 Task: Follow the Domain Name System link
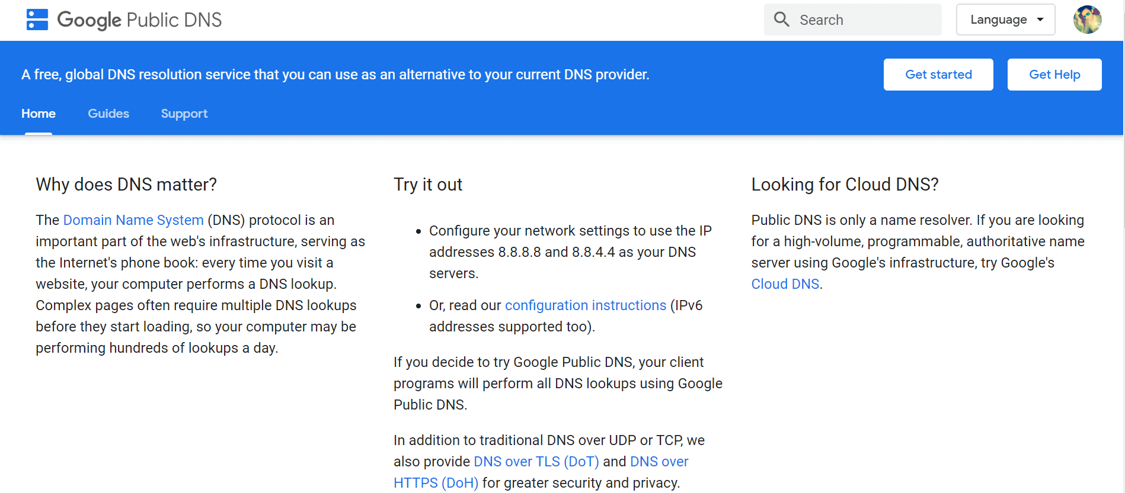click(x=133, y=220)
